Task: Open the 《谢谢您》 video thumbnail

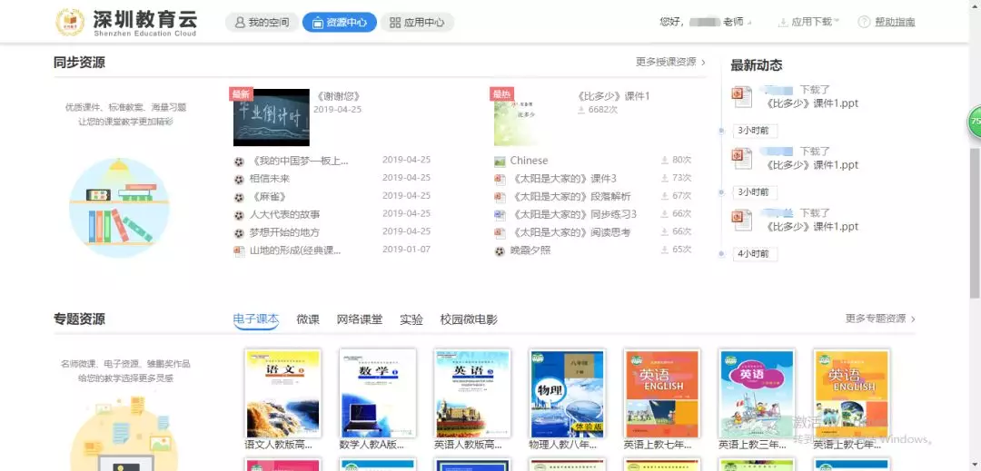Action: tap(271, 117)
